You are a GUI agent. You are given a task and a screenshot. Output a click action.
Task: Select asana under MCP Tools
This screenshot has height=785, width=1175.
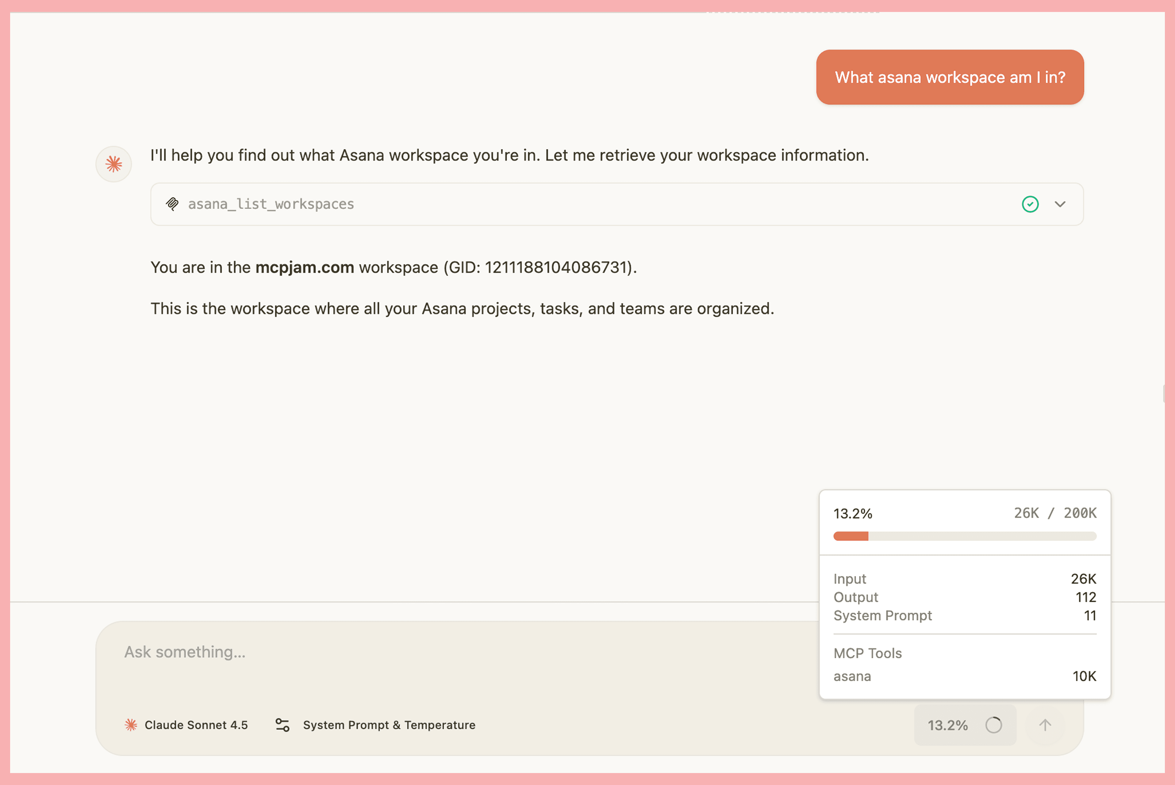852,676
